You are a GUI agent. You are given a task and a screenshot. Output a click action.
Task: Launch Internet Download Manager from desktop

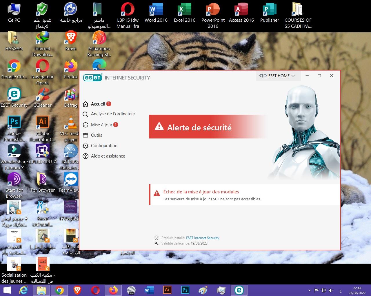point(42,44)
